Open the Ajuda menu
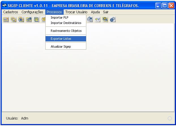The height and width of the screenshot is (126, 176). pyautogui.click(x=95, y=12)
